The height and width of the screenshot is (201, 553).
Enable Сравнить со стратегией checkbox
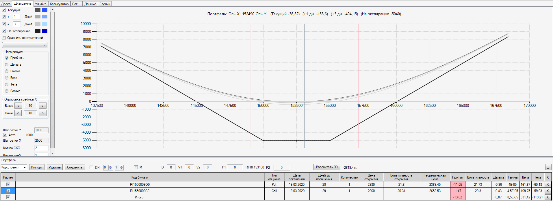pyautogui.click(x=4, y=38)
